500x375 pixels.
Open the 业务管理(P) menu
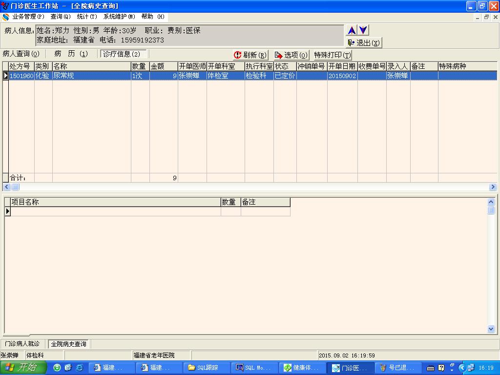point(28,17)
